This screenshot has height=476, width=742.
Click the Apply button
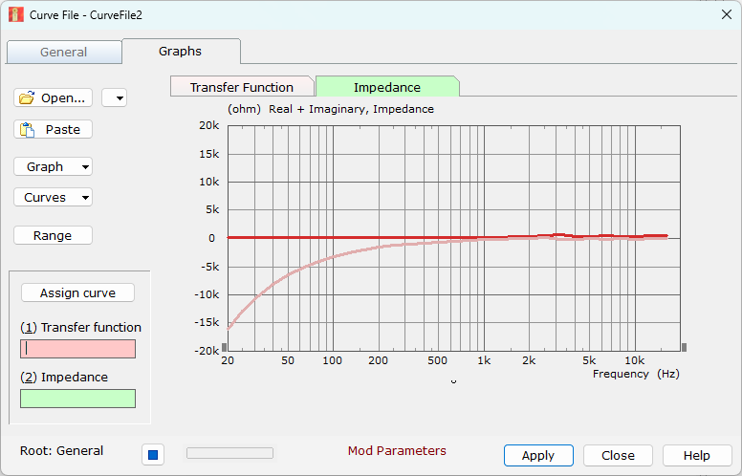tap(538, 455)
